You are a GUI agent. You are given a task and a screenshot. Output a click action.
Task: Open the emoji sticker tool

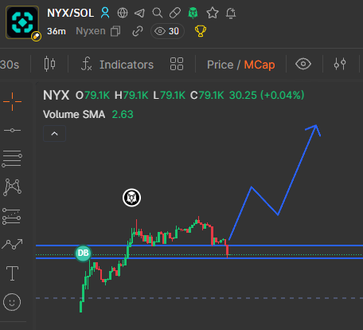coord(12,302)
